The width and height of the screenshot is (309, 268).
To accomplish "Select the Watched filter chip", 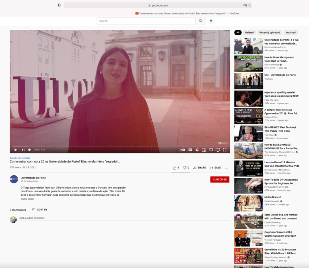I will 290,32.
